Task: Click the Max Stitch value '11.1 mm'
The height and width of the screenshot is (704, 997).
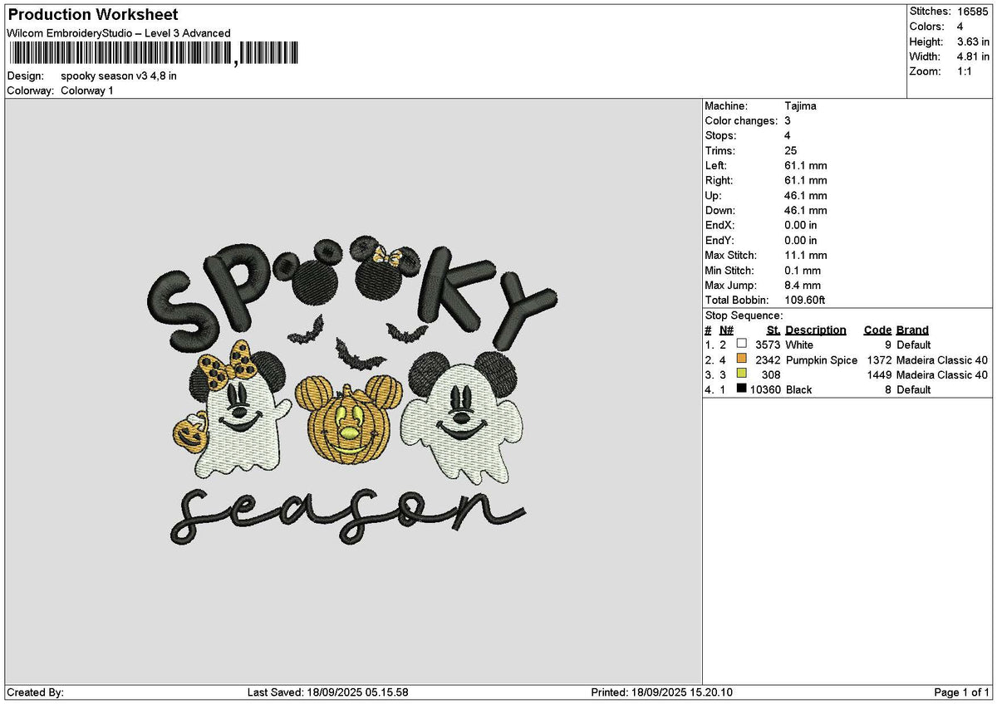Action: (x=806, y=256)
